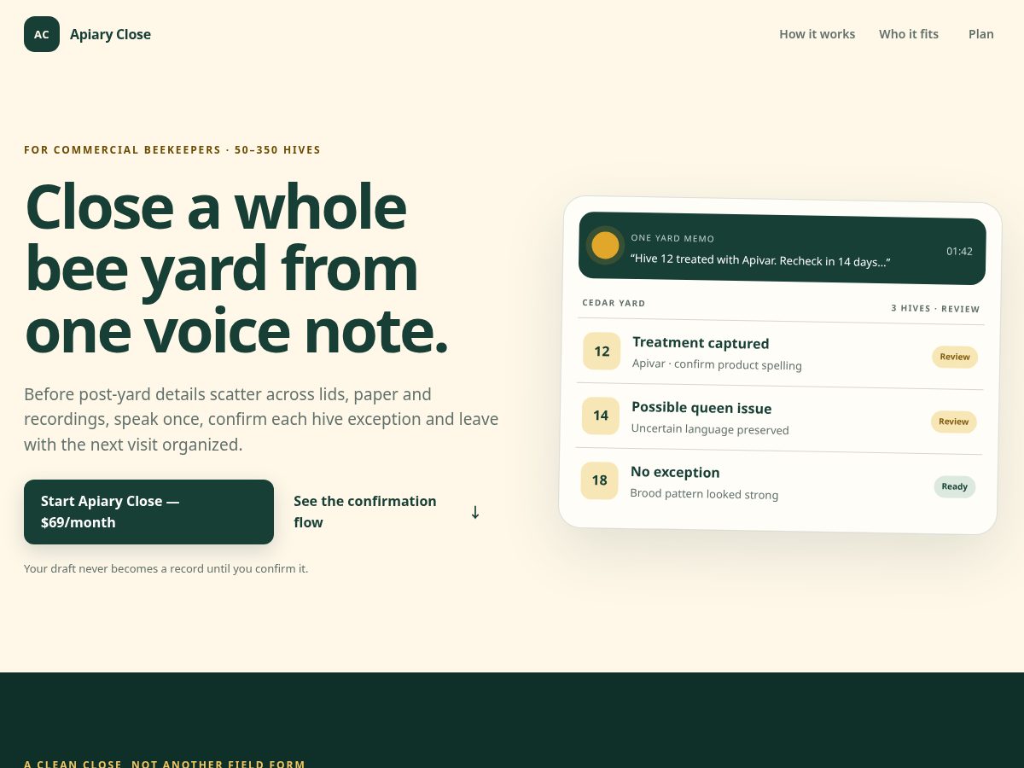The image size is (1024, 768).
Task: Click the AC logo icon
Action: pos(42,34)
